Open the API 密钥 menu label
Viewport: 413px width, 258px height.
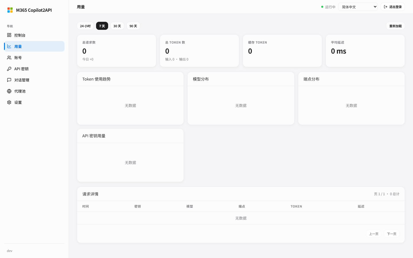click(22, 69)
